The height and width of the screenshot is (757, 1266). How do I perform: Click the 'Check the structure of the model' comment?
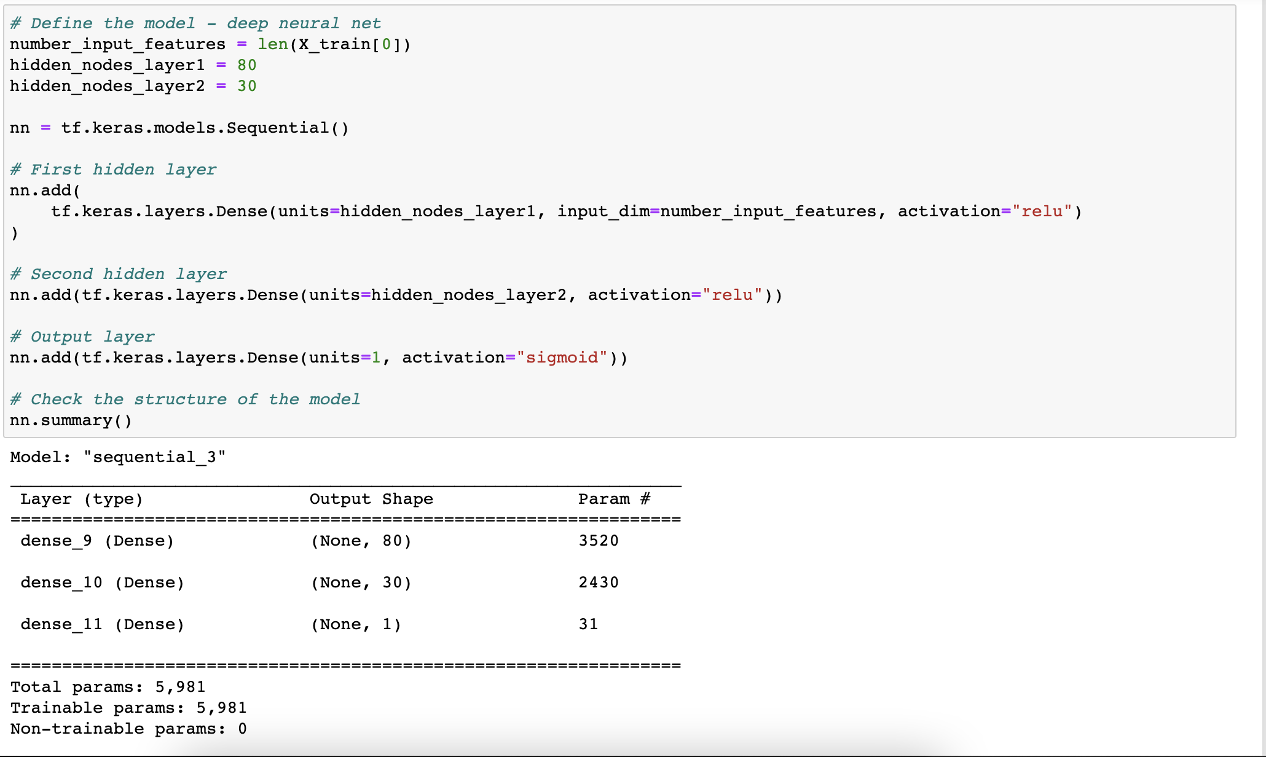tap(185, 399)
